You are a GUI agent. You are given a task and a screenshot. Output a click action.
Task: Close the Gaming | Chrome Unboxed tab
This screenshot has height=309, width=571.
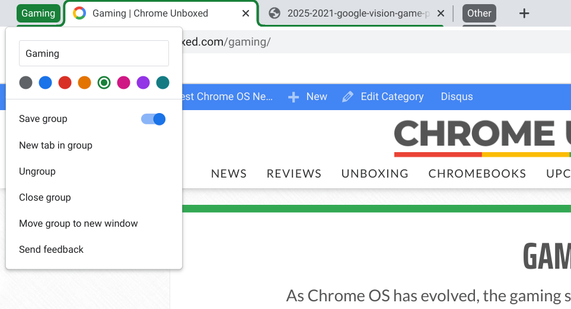point(246,14)
